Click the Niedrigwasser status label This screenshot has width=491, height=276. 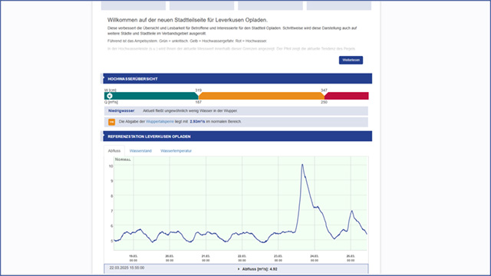(121, 110)
